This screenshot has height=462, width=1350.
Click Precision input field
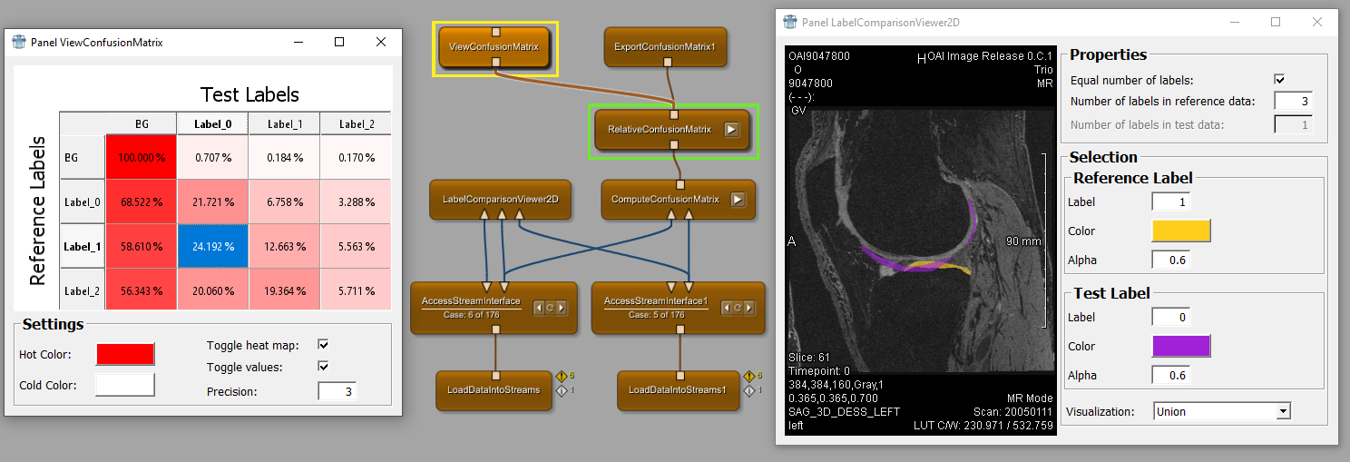pos(337,392)
